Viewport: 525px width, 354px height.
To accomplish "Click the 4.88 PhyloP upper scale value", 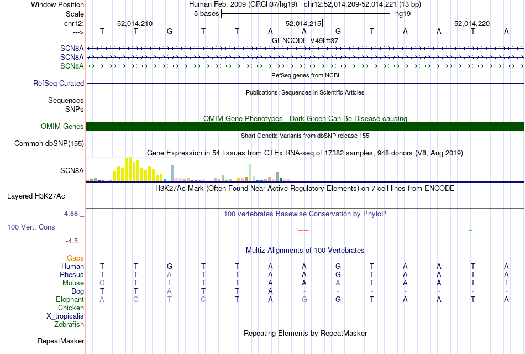I will tap(71, 213).
